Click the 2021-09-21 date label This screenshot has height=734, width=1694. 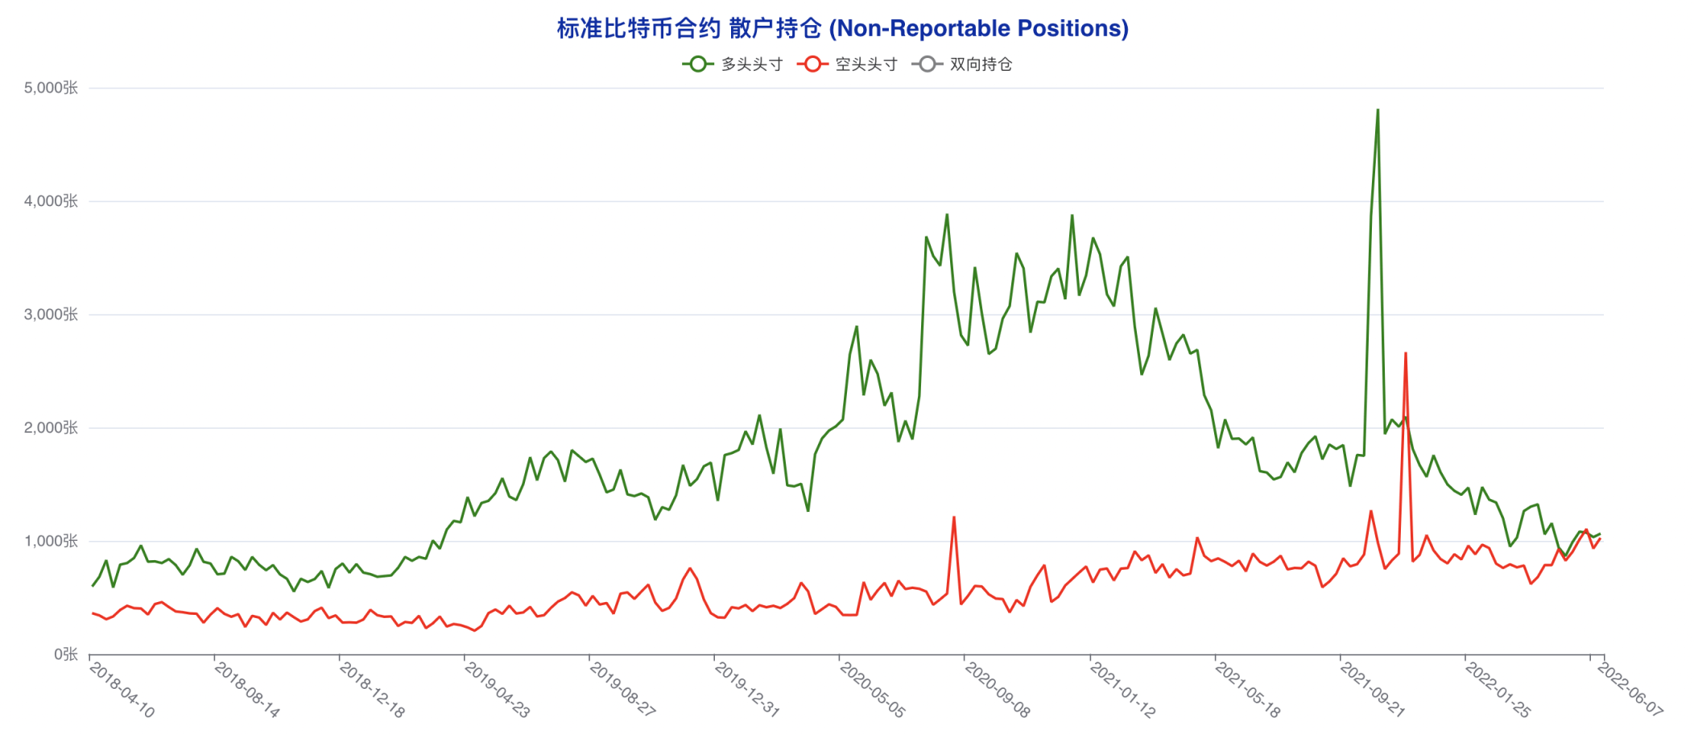(x=1373, y=690)
